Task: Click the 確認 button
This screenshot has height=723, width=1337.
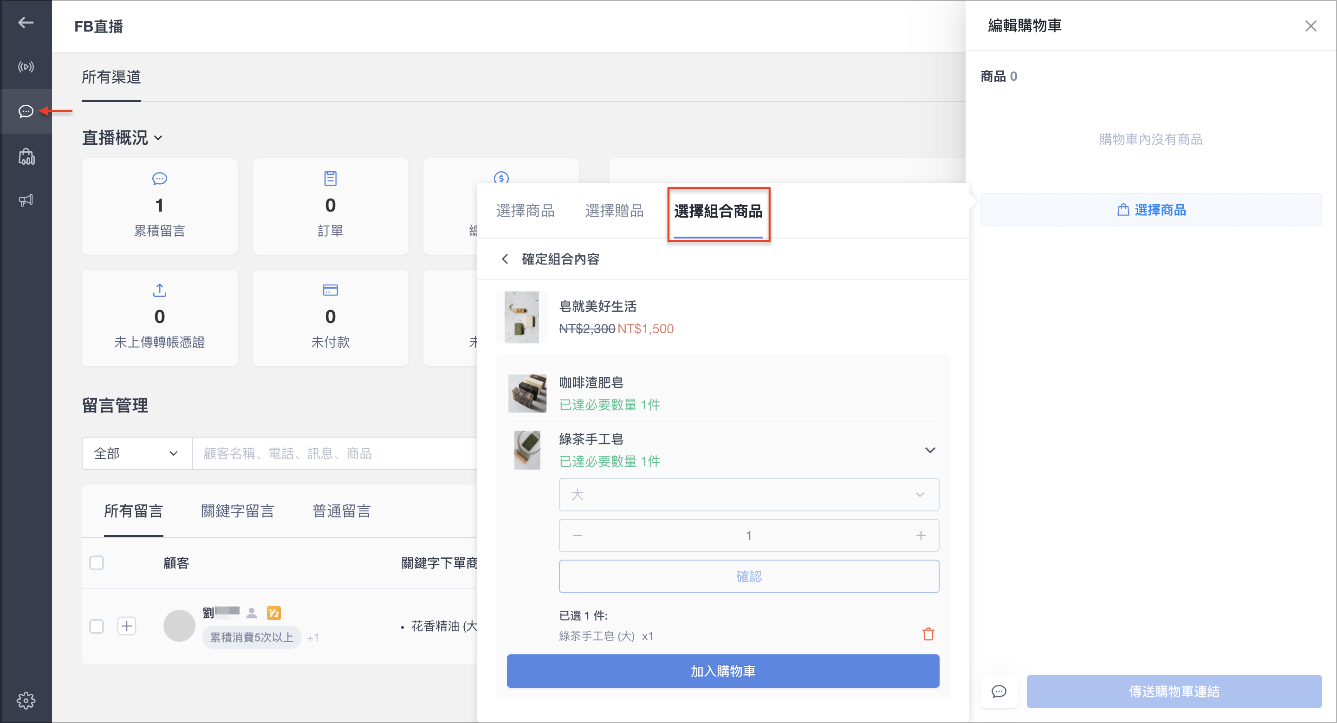Action: [x=748, y=576]
